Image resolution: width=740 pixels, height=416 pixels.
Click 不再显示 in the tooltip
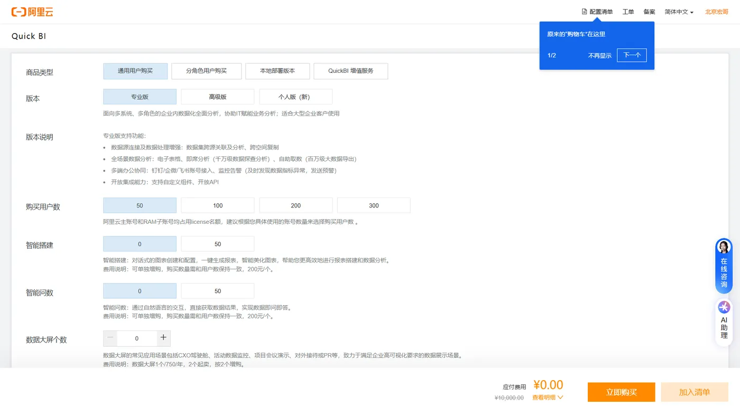[x=600, y=55]
